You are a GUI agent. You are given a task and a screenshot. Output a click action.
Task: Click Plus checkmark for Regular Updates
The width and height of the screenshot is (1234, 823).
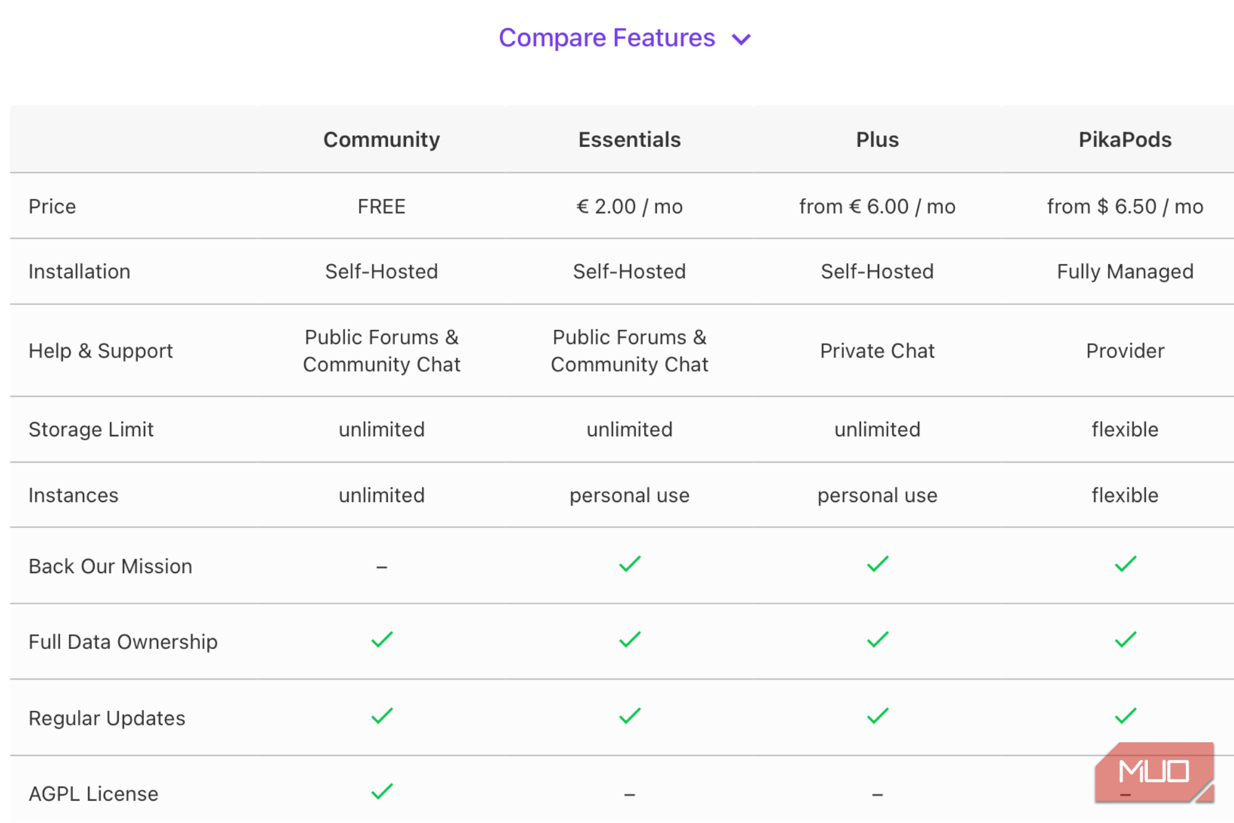coord(877,716)
